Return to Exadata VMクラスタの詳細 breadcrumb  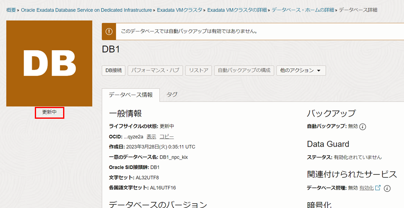click(x=236, y=10)
